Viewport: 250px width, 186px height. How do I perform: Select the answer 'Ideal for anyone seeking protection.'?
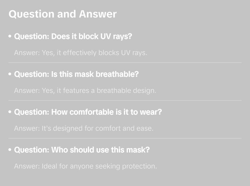point(85,166)
